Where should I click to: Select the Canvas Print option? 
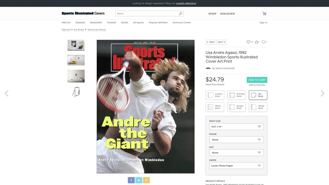(215, 95)
